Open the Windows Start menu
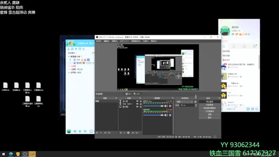 [3, 154]
